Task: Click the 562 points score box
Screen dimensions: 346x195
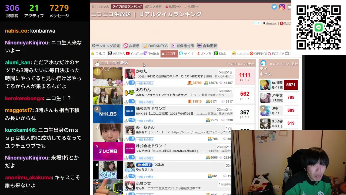Action: [x=245, y=95]
